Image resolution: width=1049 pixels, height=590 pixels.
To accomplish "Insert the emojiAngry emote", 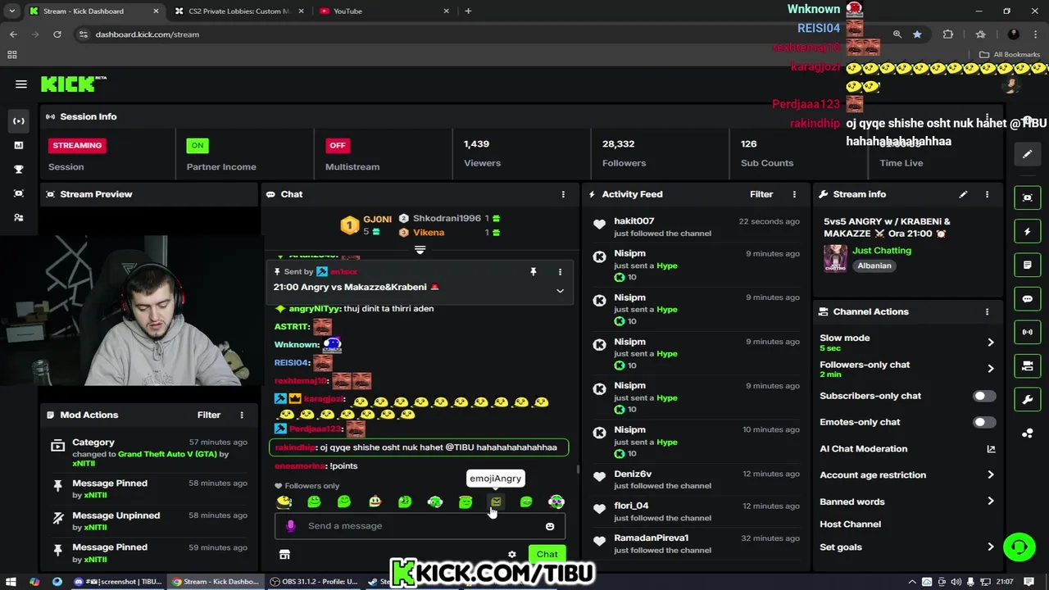I will [496, 501].
